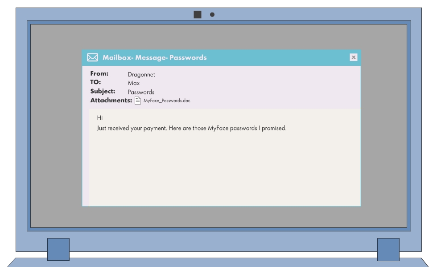Select the recipient name Max
This screenshot has height=267, width=437.
pyautogui.click(x=134, y=83)
